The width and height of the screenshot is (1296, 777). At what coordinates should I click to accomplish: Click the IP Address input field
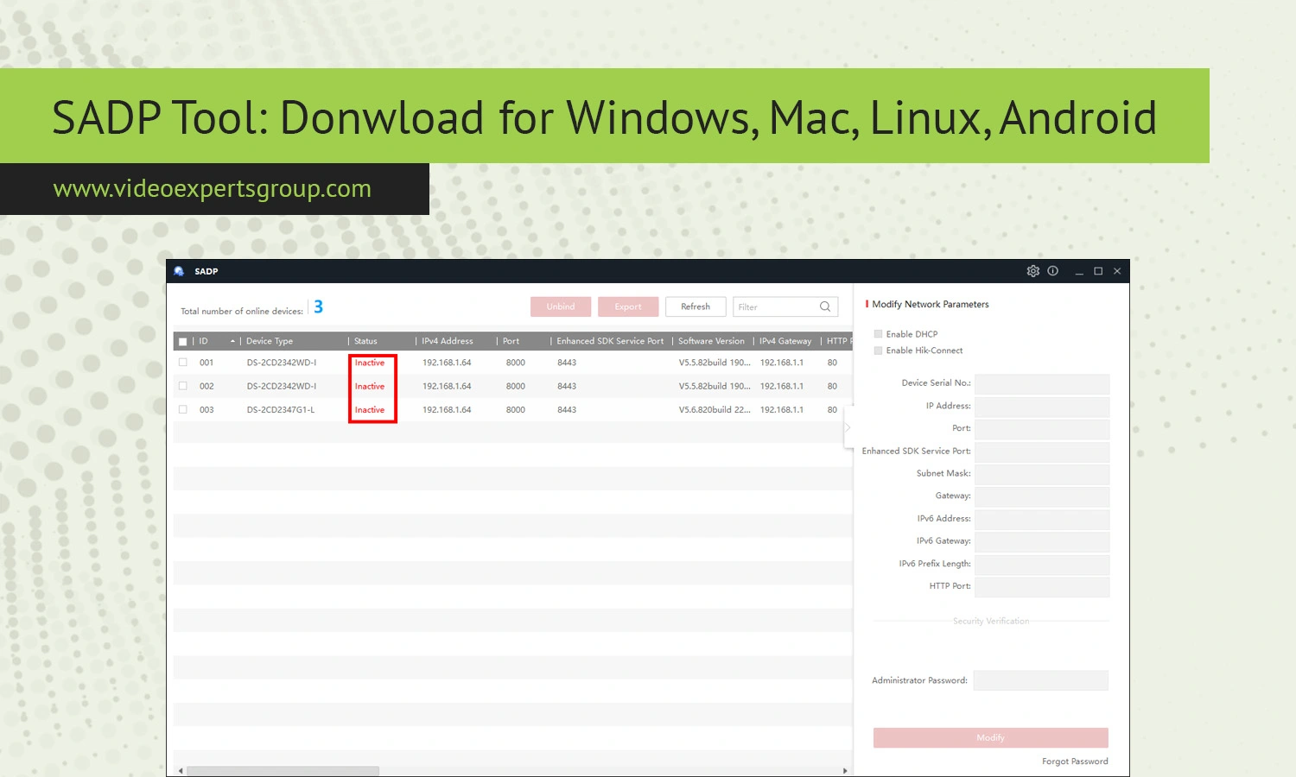pos(1042,406)
